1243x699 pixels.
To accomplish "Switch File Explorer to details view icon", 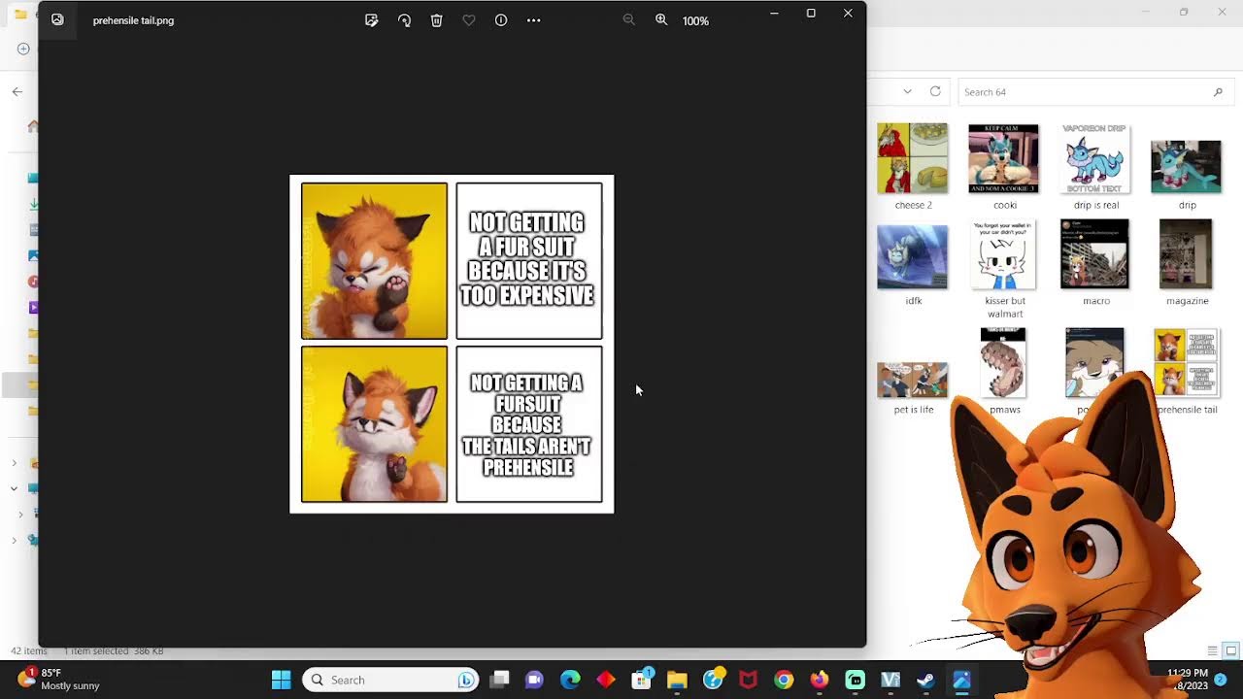I will point(1212,650).
